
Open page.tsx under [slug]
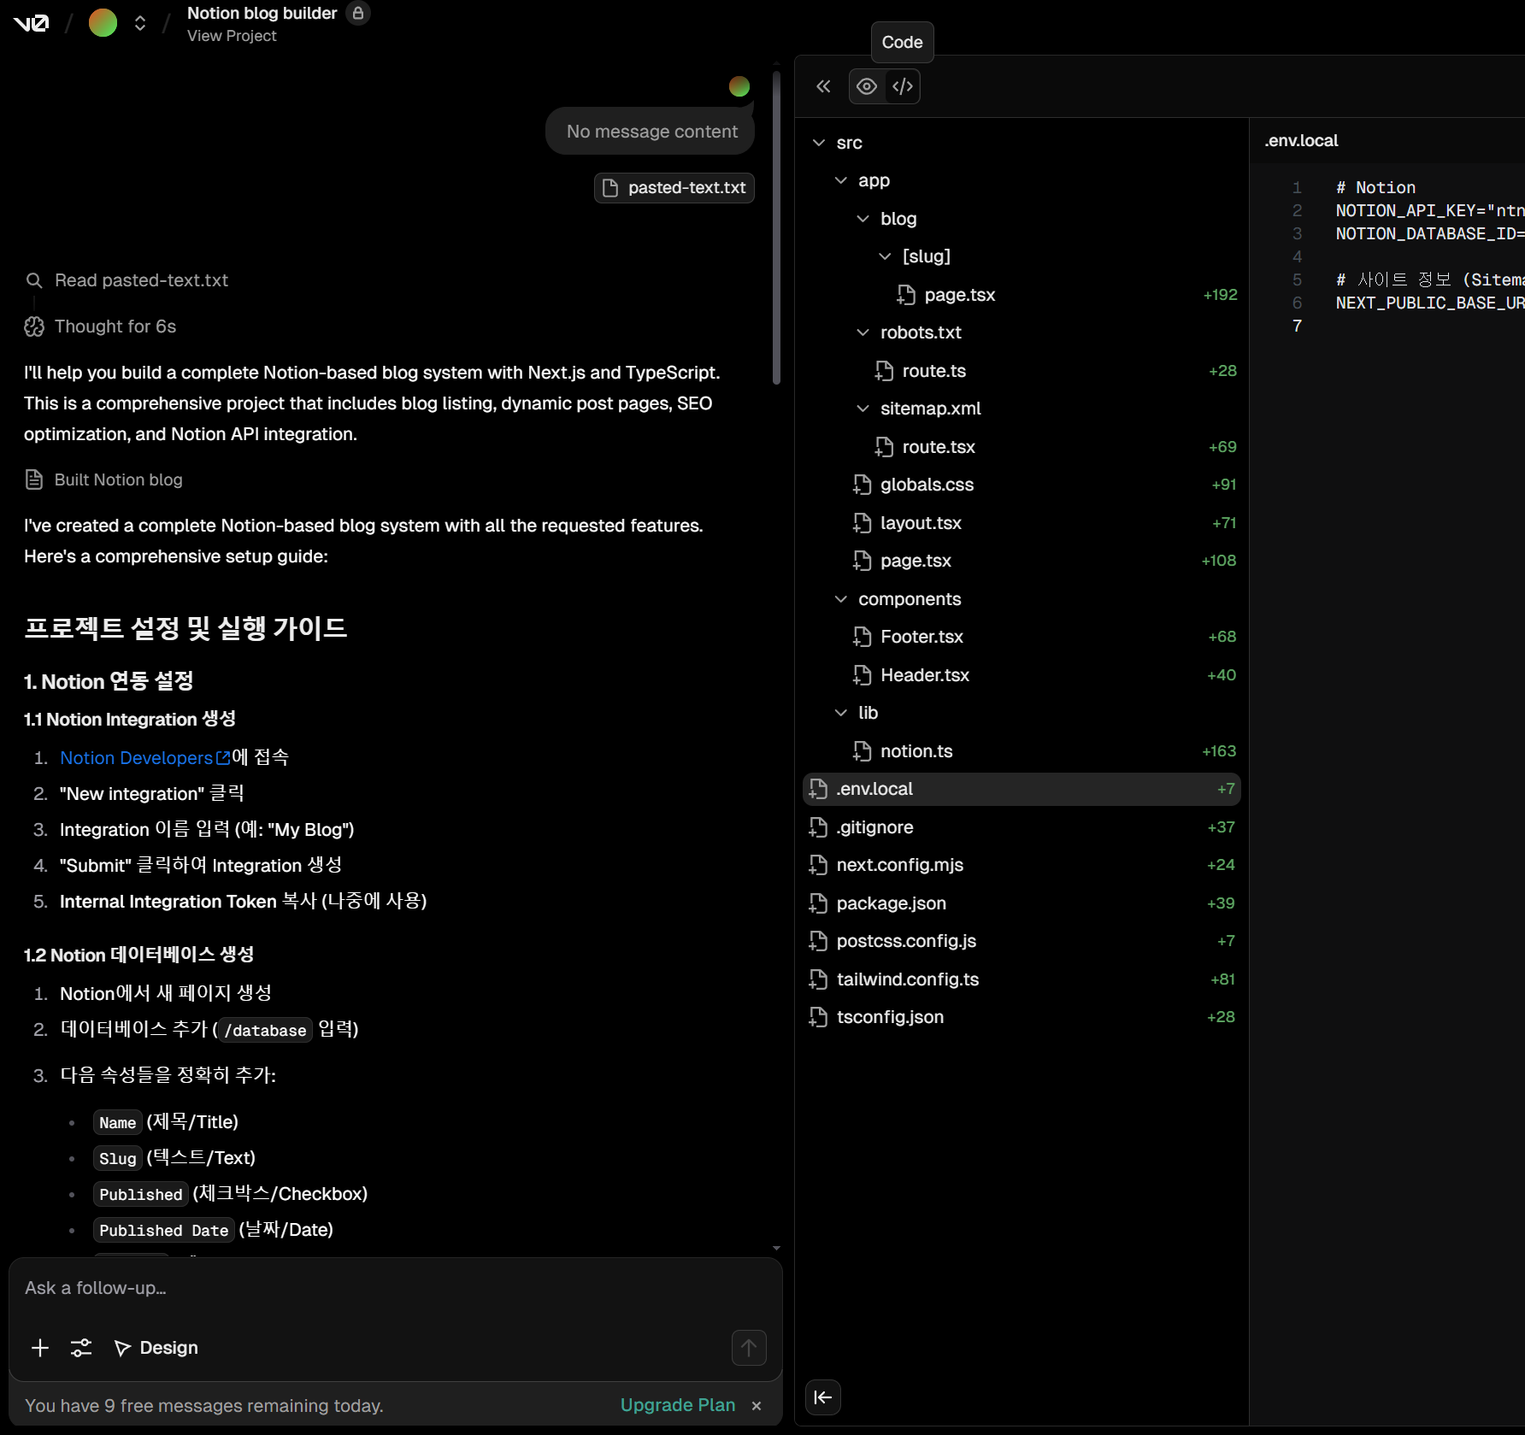coord(1022,295)
